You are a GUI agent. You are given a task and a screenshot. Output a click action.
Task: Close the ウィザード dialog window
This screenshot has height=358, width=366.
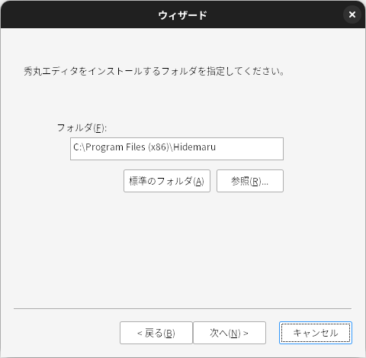coord(352,15)
